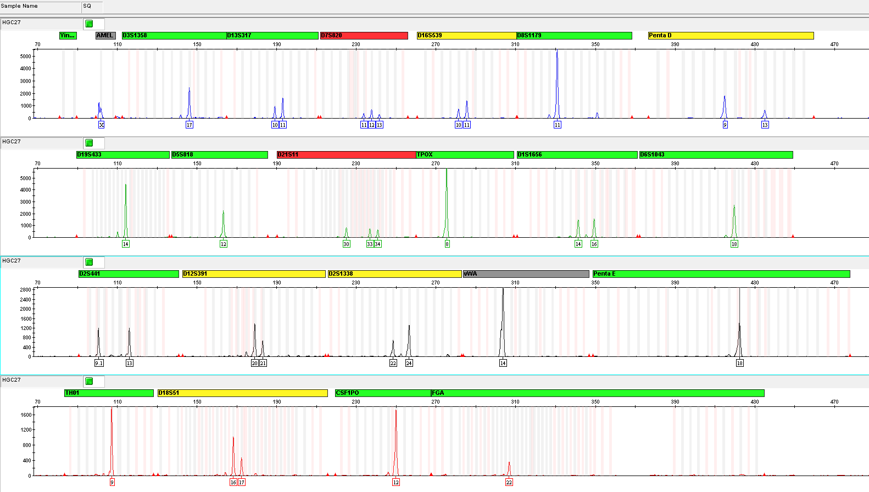Image resolution: width=869 pixels, height=492 pixels.
Task: Select allele label 8 under the TPOX peak
Action: tap(447, 244)
